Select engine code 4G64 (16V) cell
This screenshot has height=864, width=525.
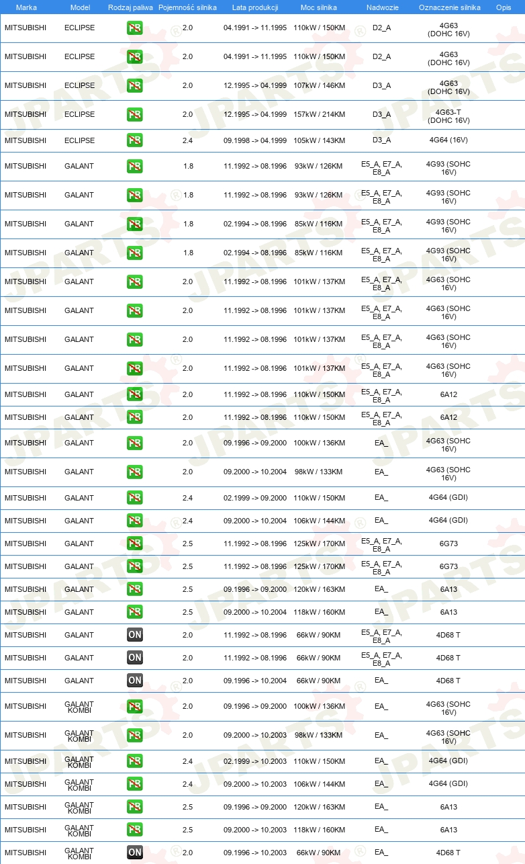[x=448, y=140]
